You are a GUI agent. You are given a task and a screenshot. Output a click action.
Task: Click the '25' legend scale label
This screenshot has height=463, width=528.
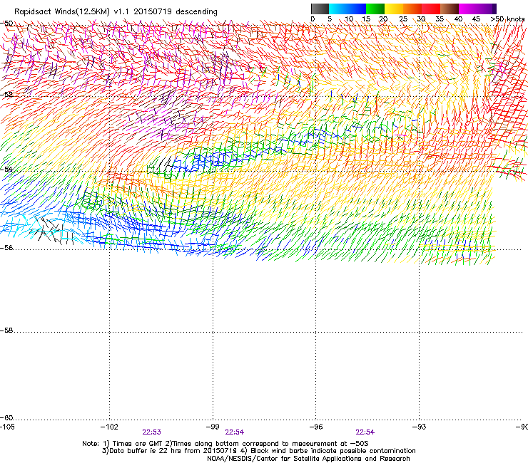click(403, 19)
